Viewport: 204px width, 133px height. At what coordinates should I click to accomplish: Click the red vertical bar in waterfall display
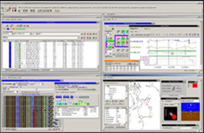coord(34,119)
